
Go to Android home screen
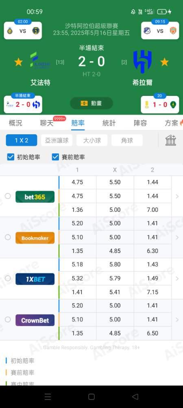pyautogui.click(x=91, y=397)
